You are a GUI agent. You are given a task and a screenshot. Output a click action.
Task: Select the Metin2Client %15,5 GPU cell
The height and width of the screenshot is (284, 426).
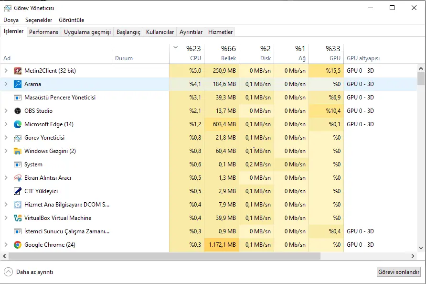[326, 71]
